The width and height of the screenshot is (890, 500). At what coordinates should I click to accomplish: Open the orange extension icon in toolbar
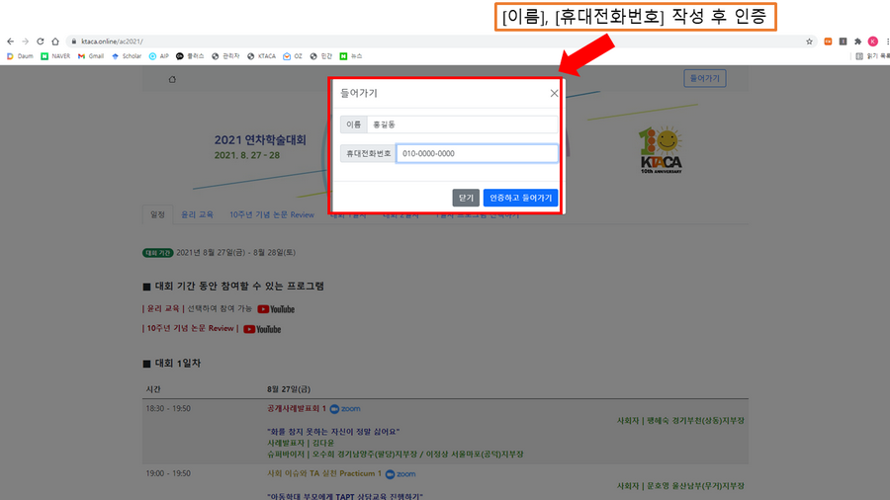pyautogui.click(x=828, y=42)
